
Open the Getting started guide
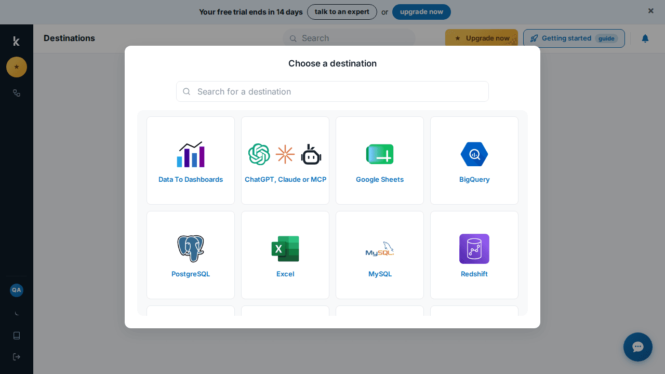574,38
